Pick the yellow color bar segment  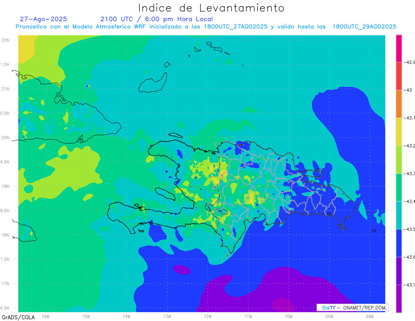(399, 132)
